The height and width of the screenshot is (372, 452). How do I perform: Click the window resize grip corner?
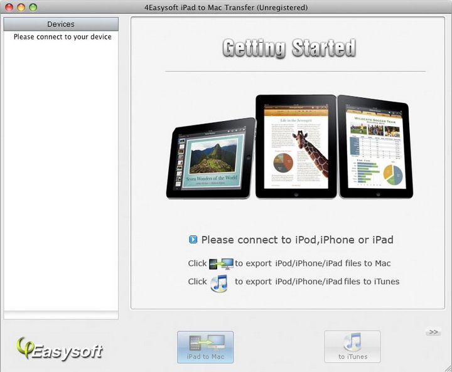coord(448,368)
